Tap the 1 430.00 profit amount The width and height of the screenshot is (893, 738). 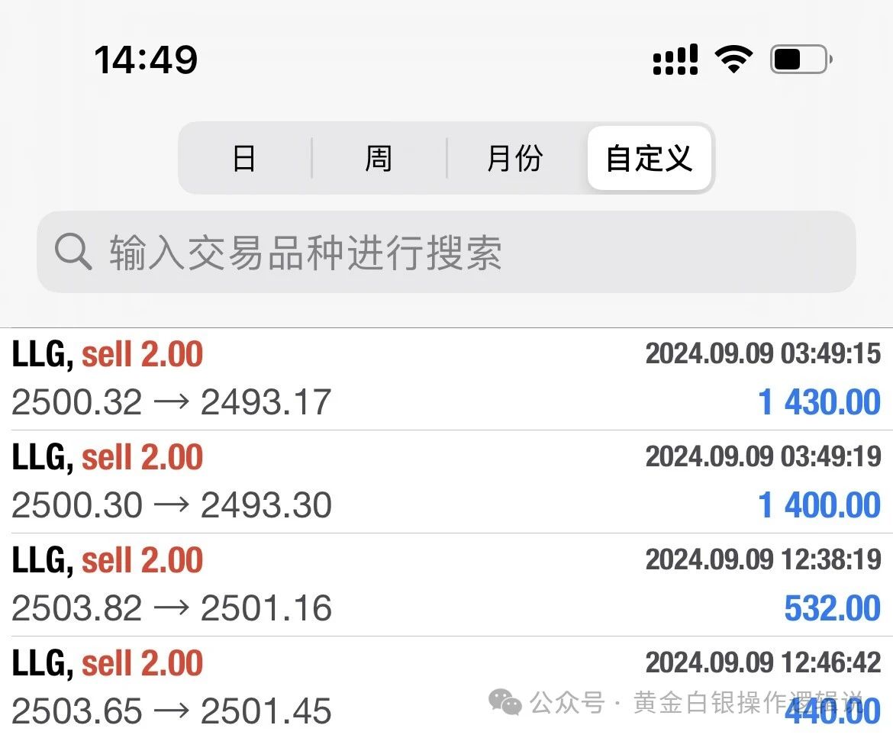tap(820, 402)
